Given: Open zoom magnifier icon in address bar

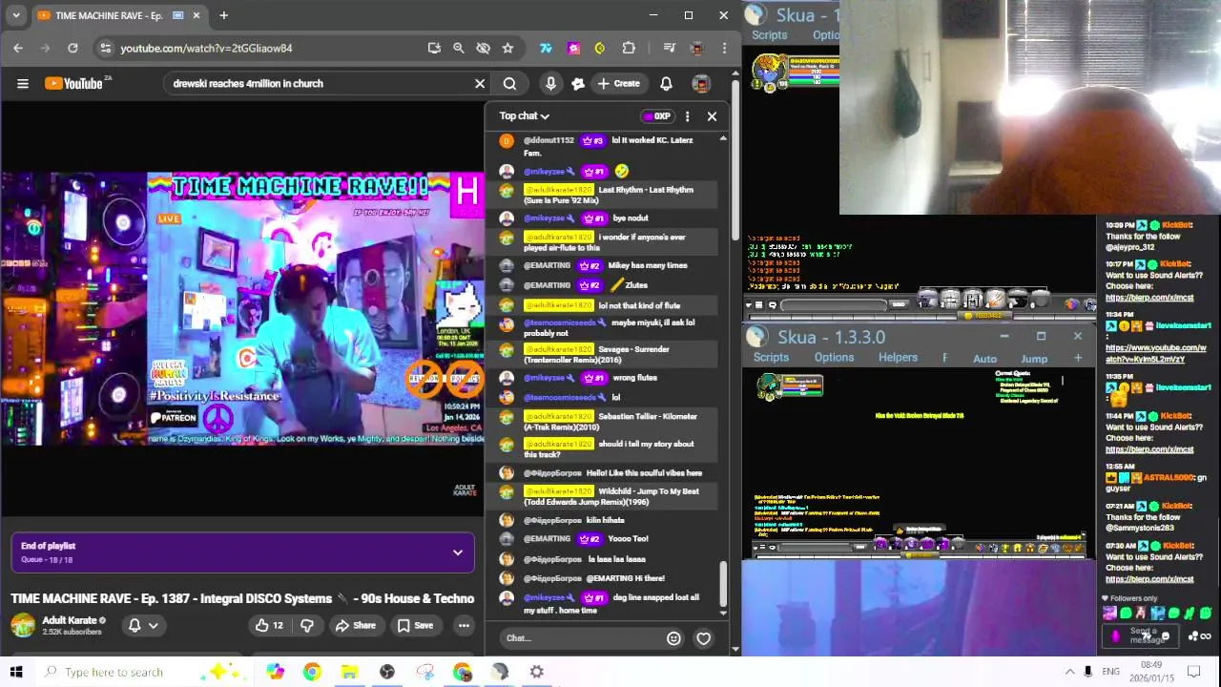Looking at the screenshot, I should click(x=459, y=48).
